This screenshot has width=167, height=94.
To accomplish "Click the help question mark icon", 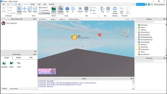I will click(146, 4).
